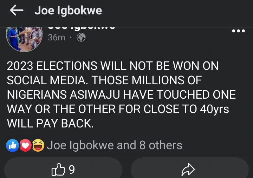
Task: Tap the red heart Love reaction emoji
Action: click(25, 145)
